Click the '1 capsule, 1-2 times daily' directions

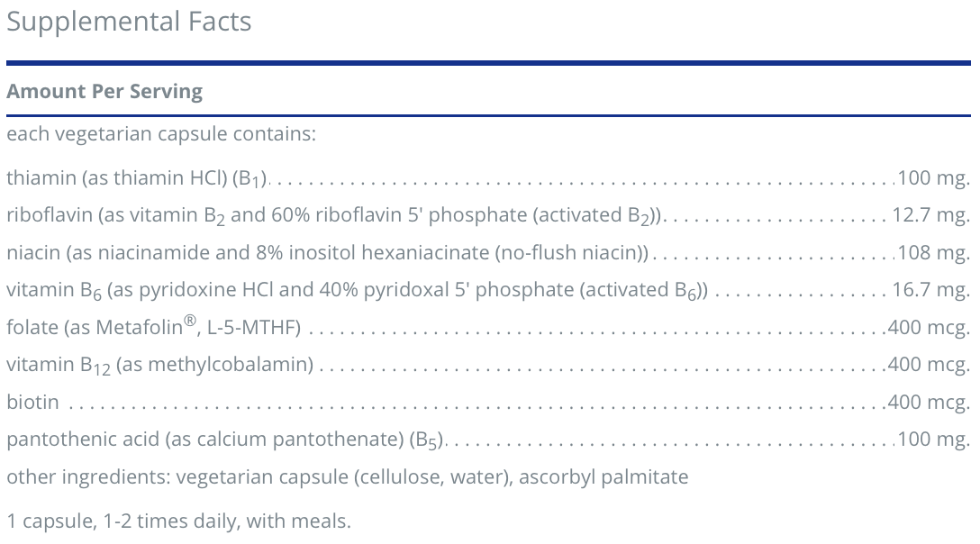click(x=178, y=521)
